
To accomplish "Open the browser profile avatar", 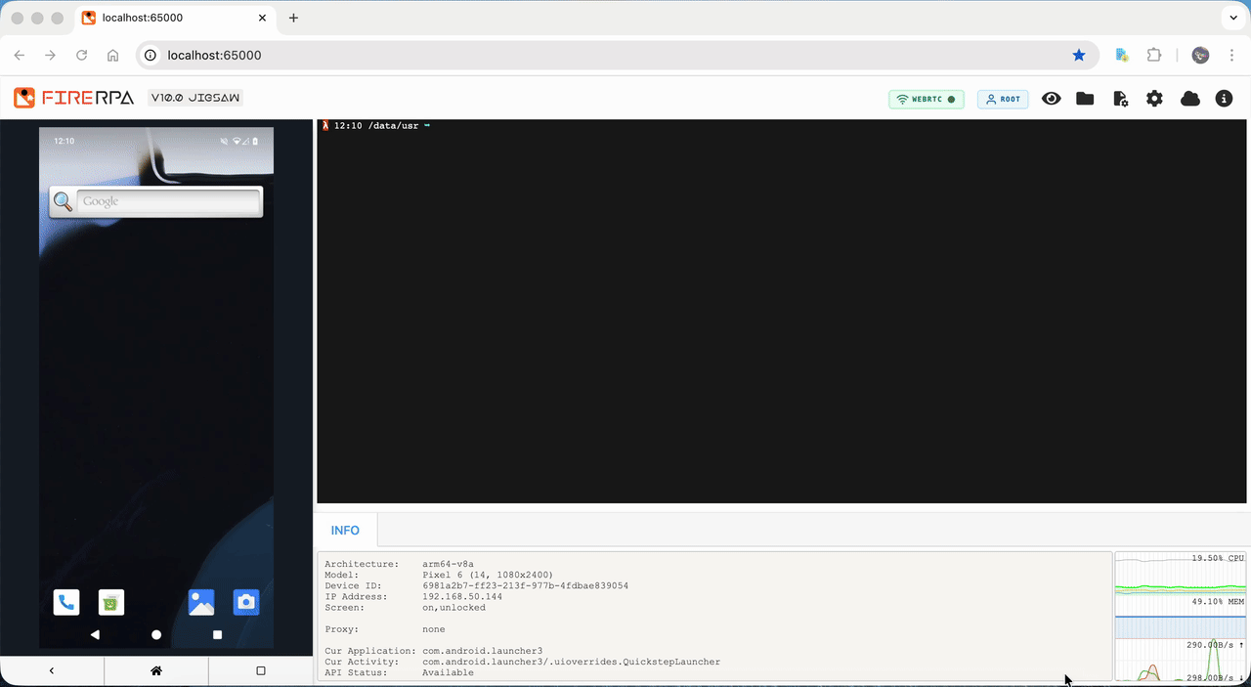I will point(1201,56).
